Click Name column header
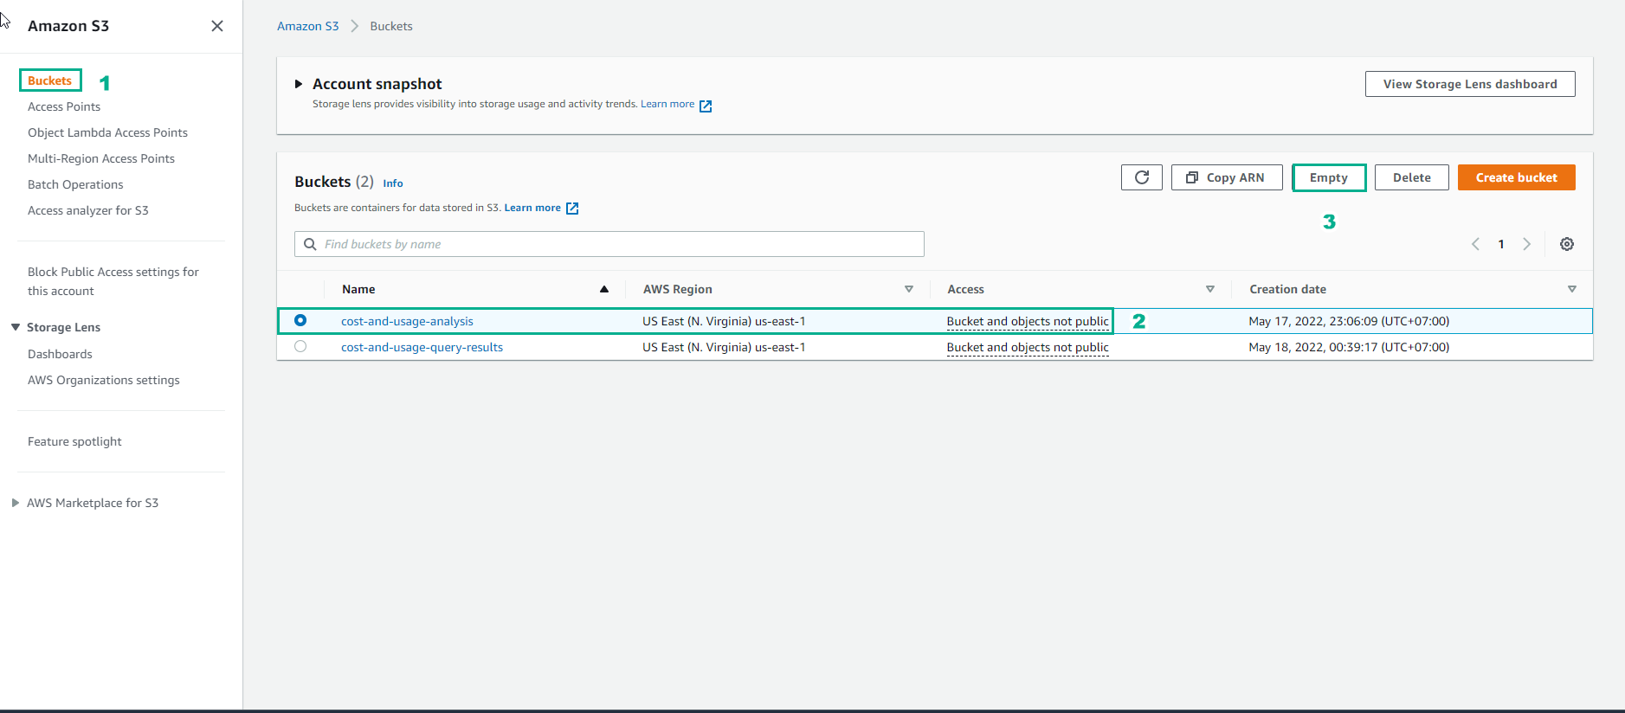1625x713 pixels. (358, 289)
